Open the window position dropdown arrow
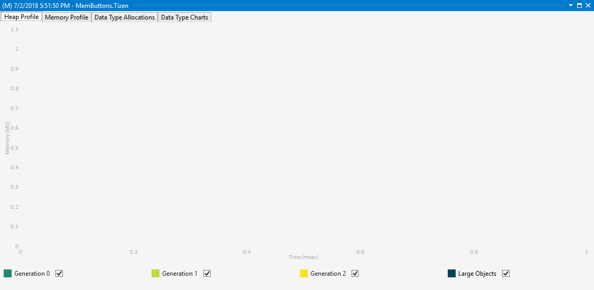Image resolution: width=594 pixels, height=290 pixels. point(571,5)
